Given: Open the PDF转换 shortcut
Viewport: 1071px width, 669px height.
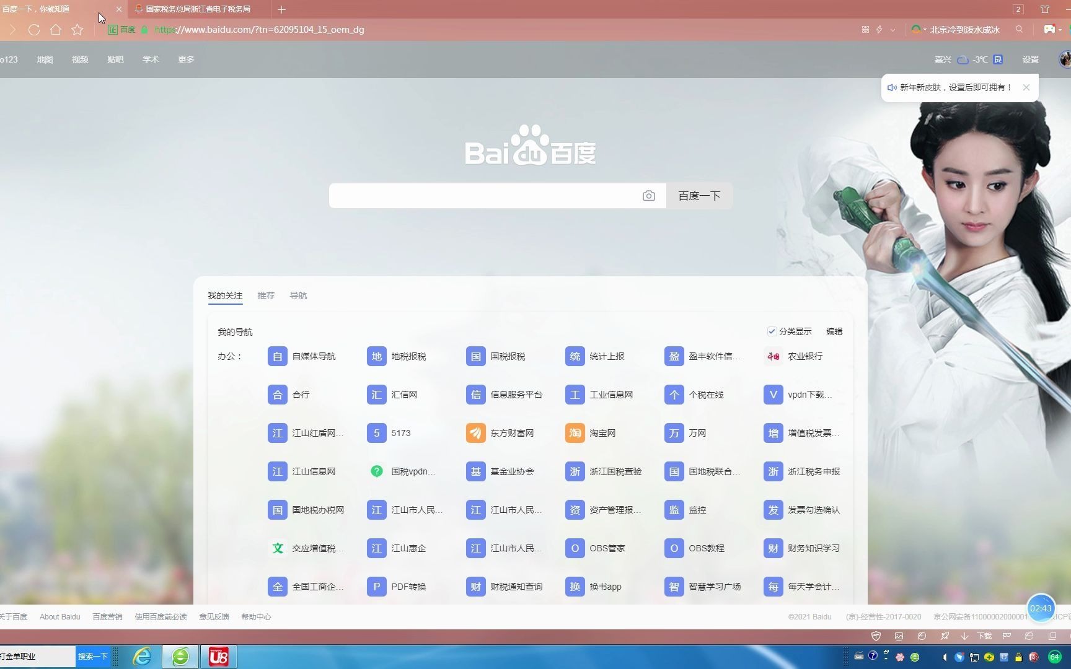Looking at the screenshot, I should tap(397, 587).
